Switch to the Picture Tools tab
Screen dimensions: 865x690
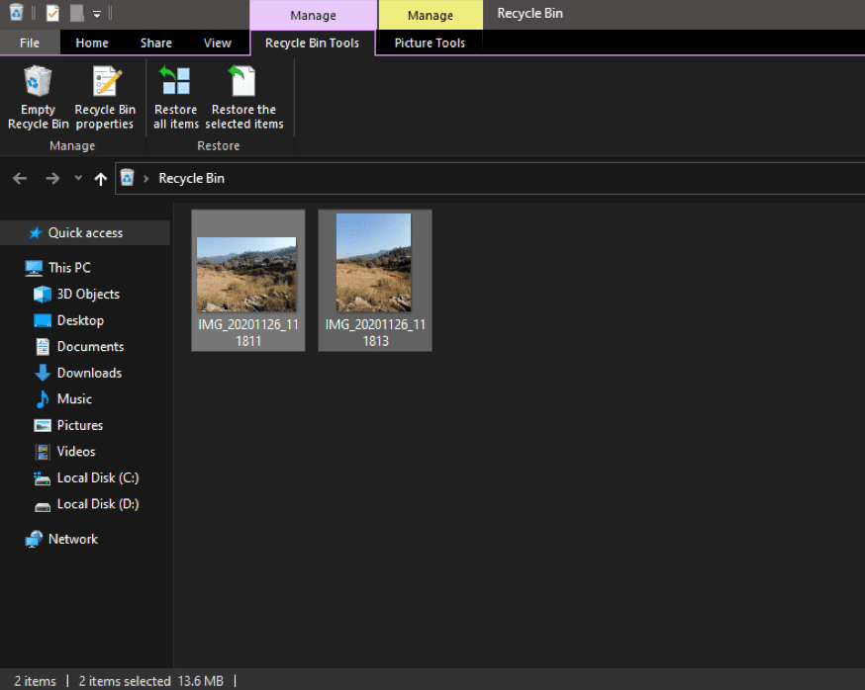click(x=430, y=43)
